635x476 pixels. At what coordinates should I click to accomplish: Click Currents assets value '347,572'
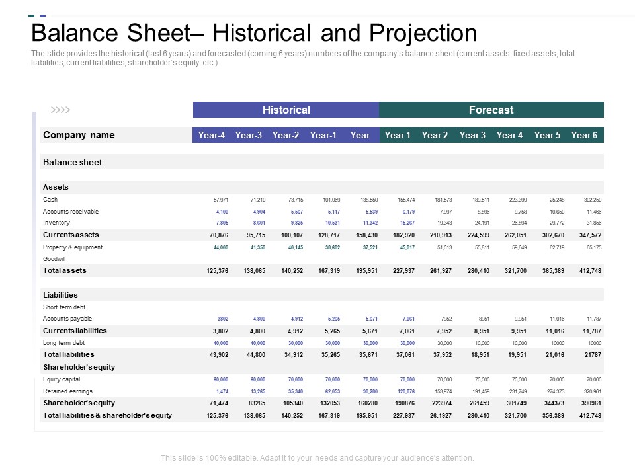pyautogui.click(x=590, y=235)
